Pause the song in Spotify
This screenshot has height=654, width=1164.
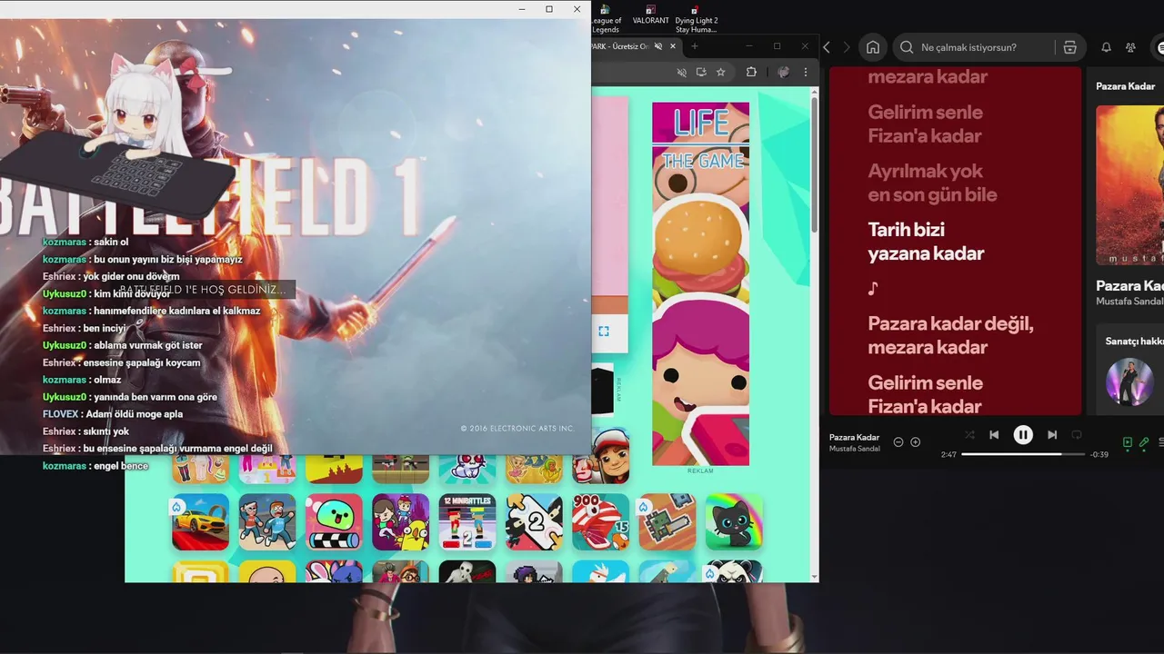[x=1023, y=435]
